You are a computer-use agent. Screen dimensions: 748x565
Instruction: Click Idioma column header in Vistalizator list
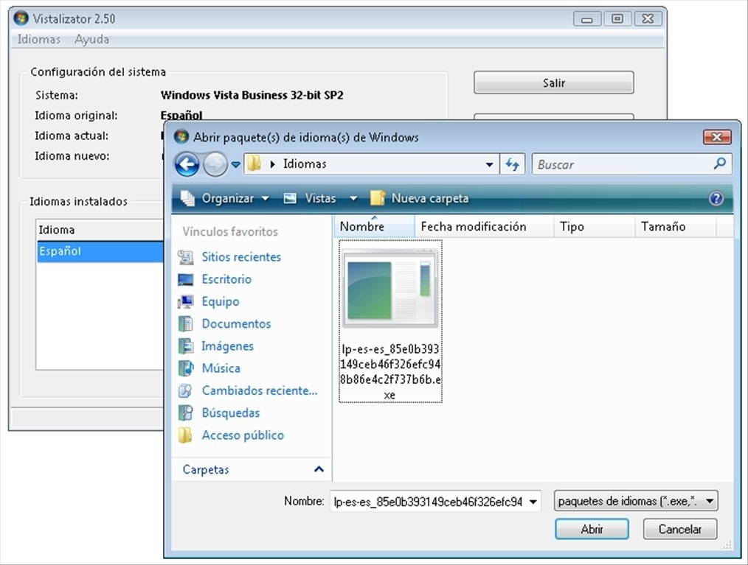pos(100,230)
